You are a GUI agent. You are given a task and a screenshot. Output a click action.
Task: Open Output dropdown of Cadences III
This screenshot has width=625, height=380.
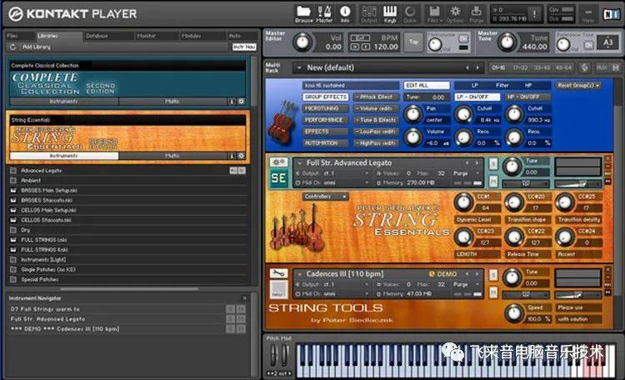333,285
